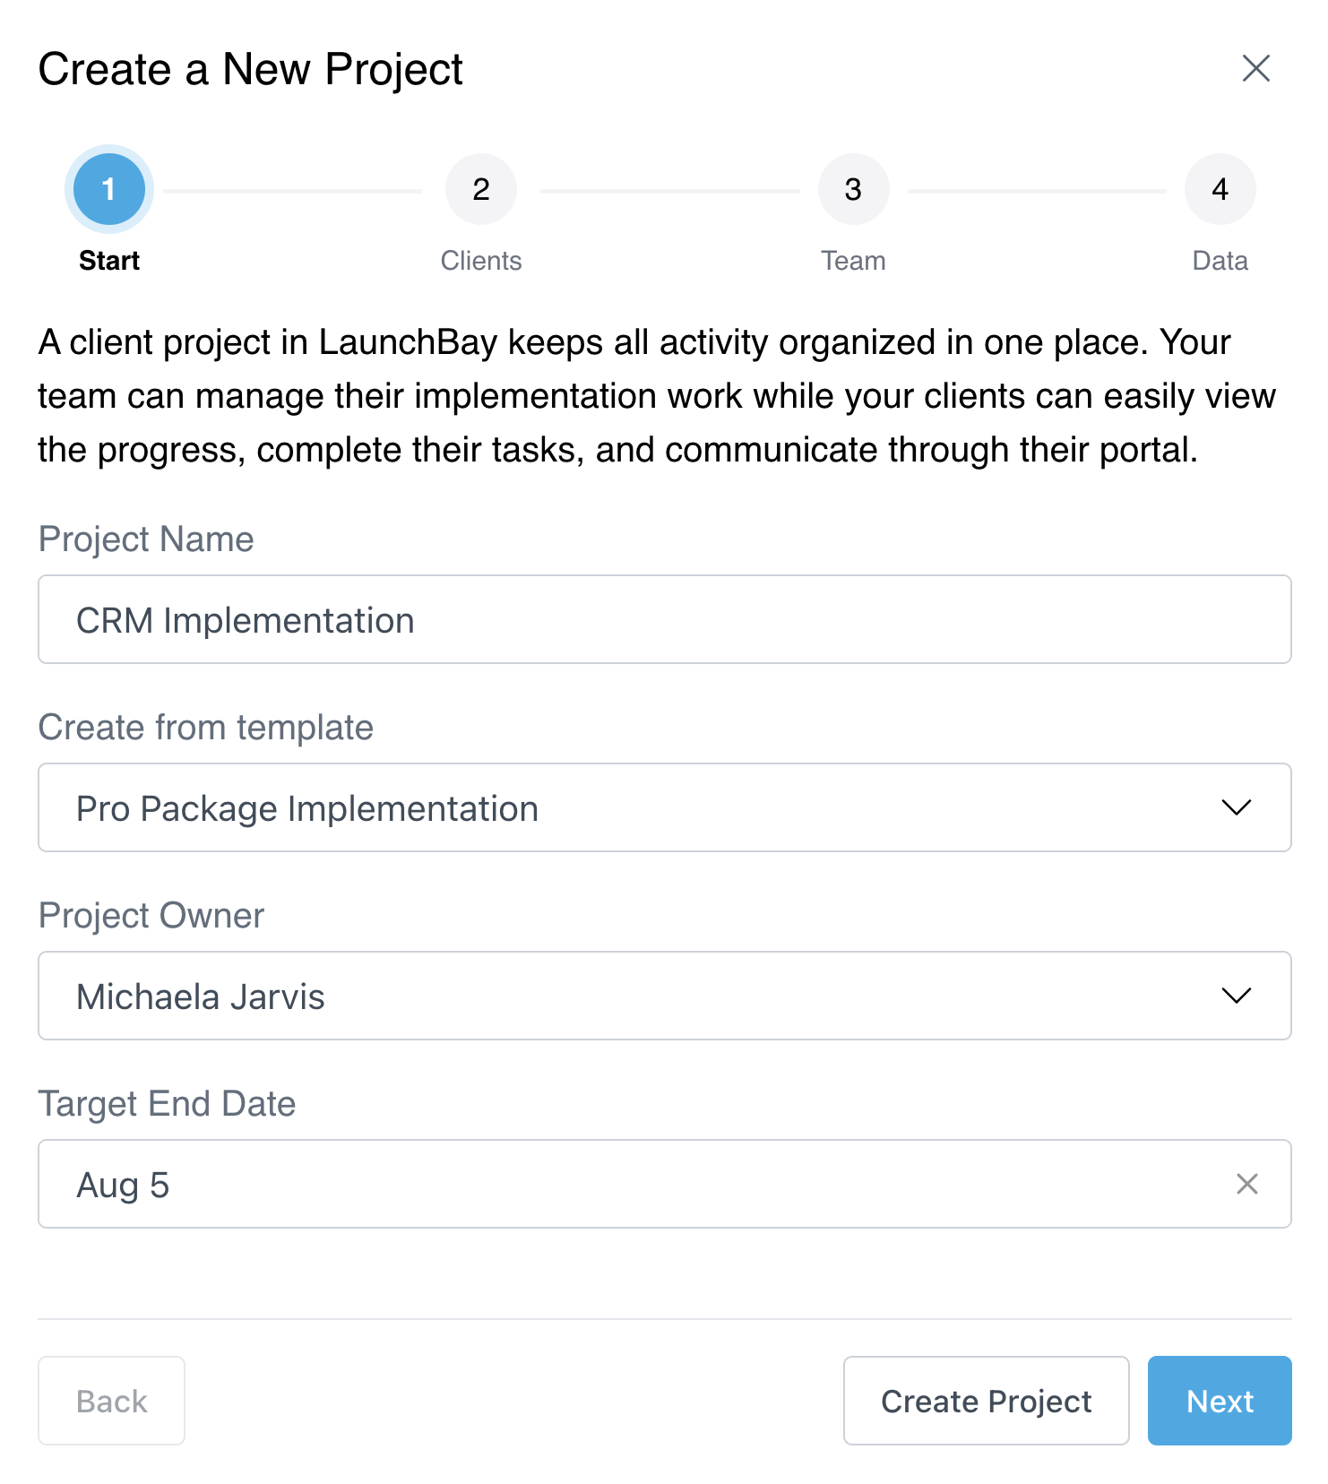Open the Michaela Jarvis owner dropdown
This screenshot has width=1328, height=1484.
coord(664,996)
